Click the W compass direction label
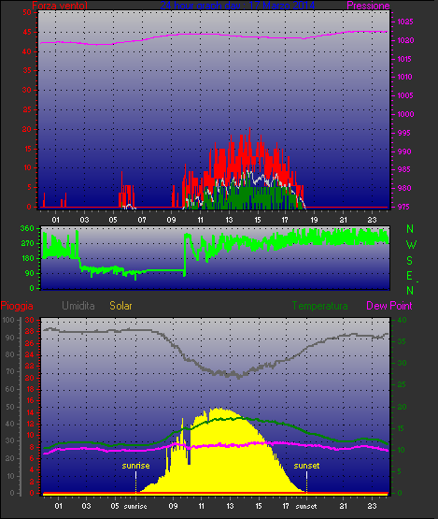438x519 pixels. pos(411,245)
